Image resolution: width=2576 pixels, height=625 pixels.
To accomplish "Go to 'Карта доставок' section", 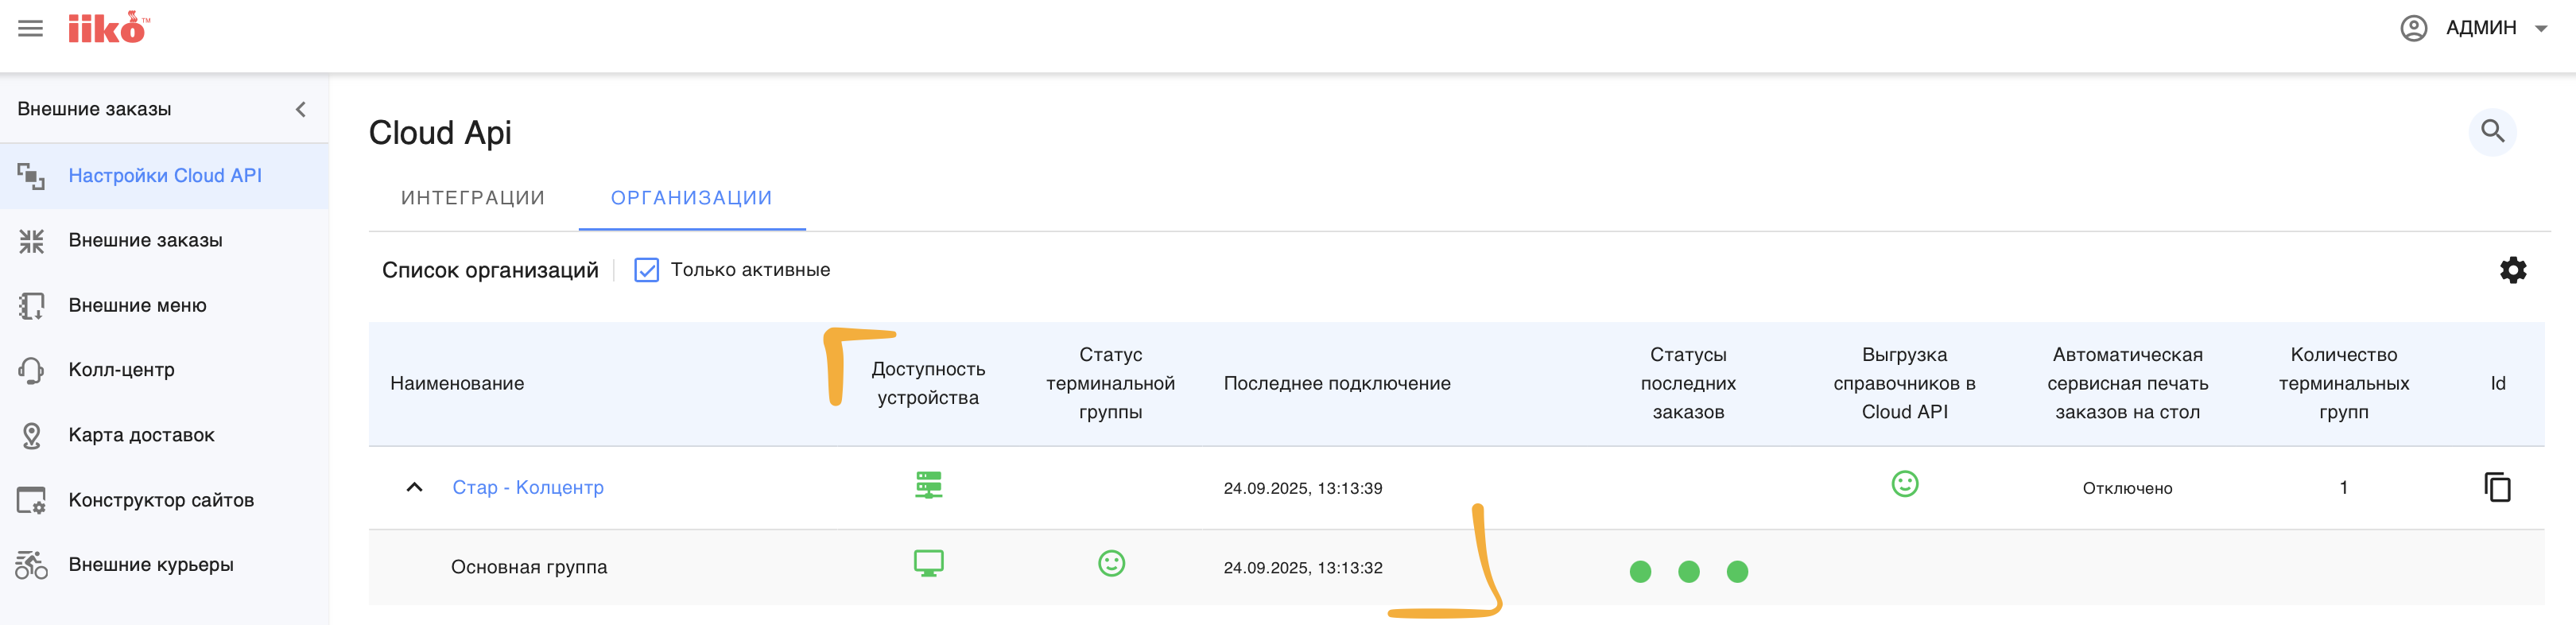I will click(141, 435).
